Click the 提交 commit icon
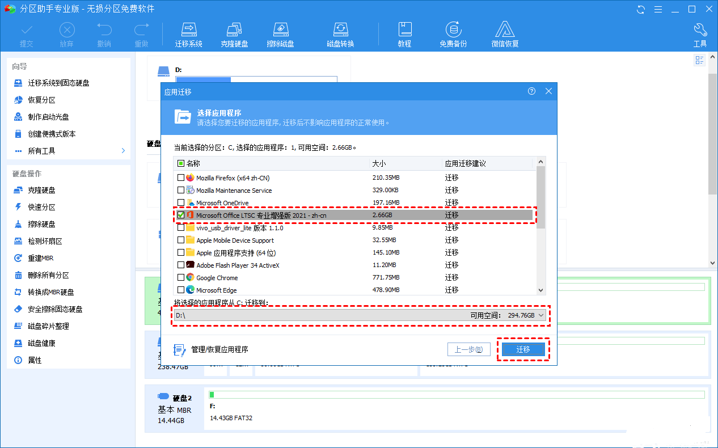 (x=27, y=34)
